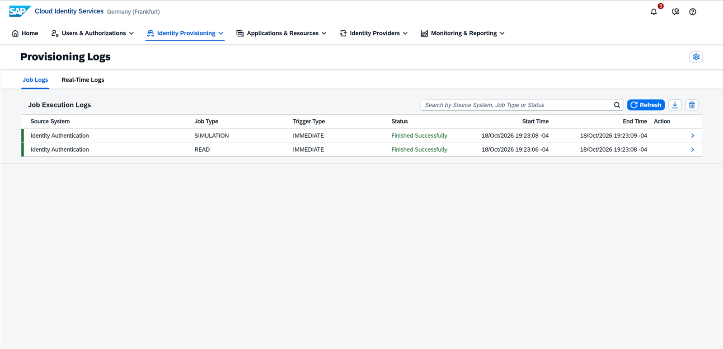Click the search magnifier icon

pos(617,105)
